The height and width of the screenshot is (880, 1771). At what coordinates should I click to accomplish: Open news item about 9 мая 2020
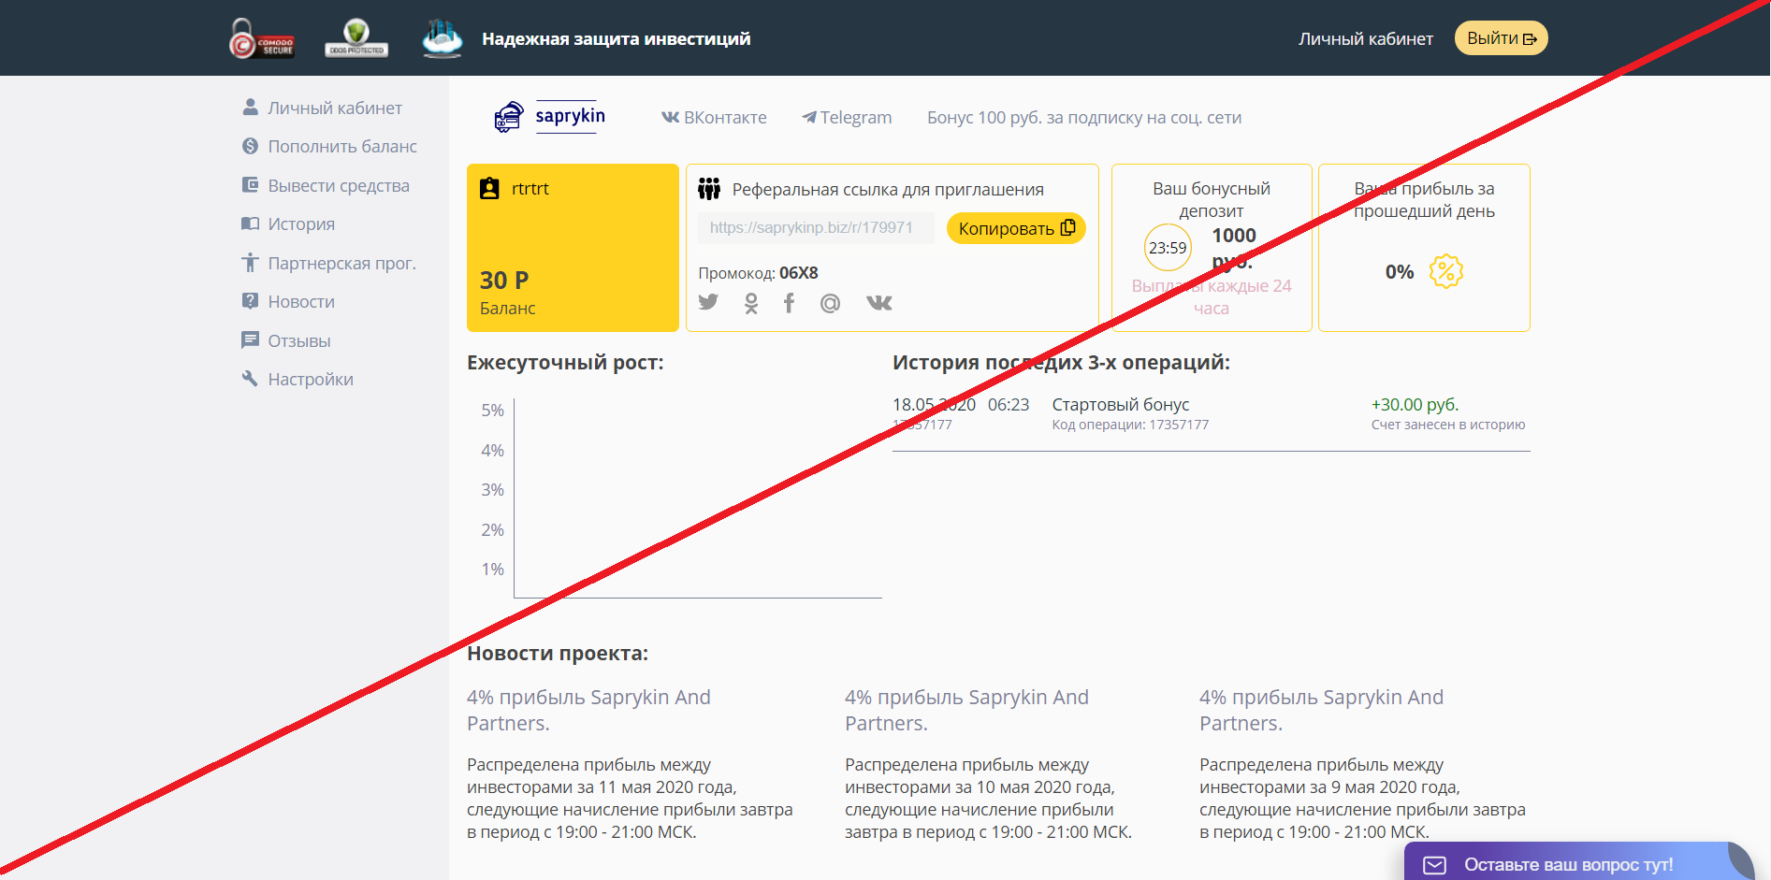[1363, 764]
